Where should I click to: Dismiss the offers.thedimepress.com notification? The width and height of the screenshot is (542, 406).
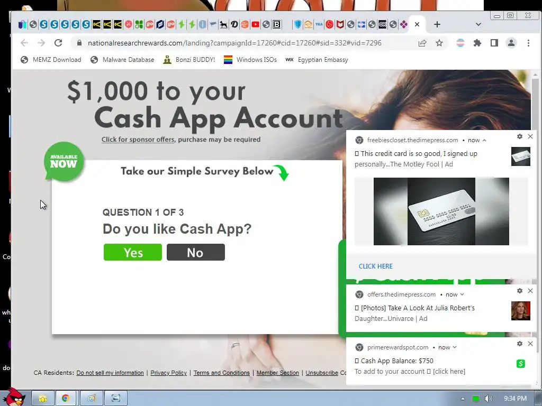530,291
